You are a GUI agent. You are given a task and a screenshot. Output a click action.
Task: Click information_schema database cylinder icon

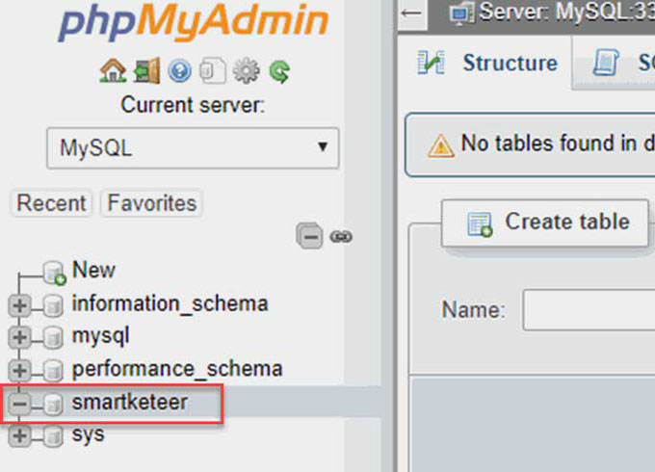[x=53, y=305]
